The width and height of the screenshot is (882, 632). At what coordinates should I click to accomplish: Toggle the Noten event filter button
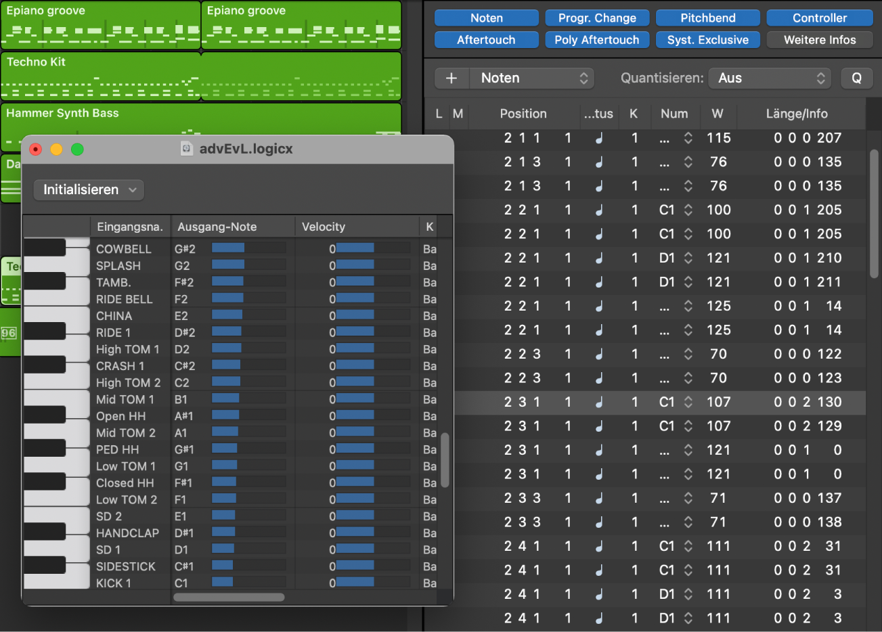click(486, 18)
